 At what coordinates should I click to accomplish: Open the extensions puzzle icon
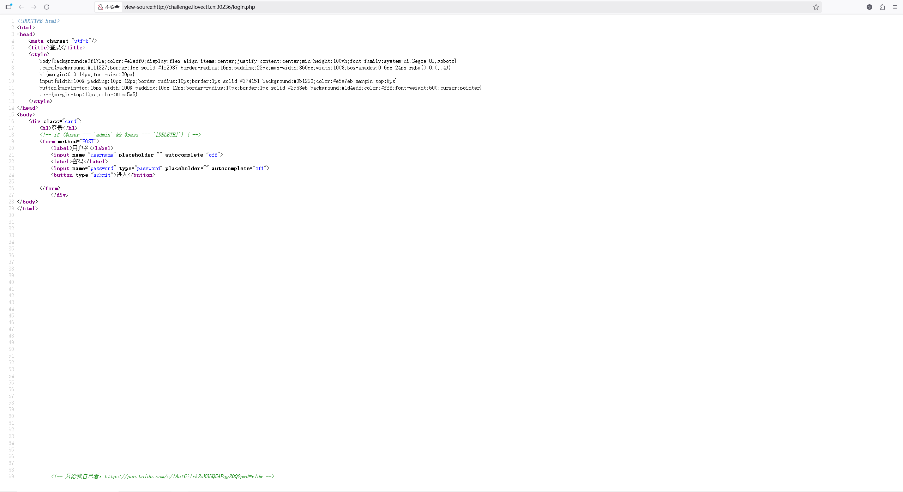pos(882,7)
